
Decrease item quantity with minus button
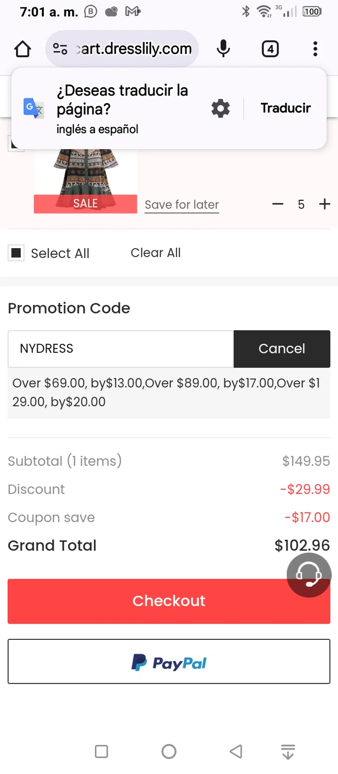(x=278, y=204)
